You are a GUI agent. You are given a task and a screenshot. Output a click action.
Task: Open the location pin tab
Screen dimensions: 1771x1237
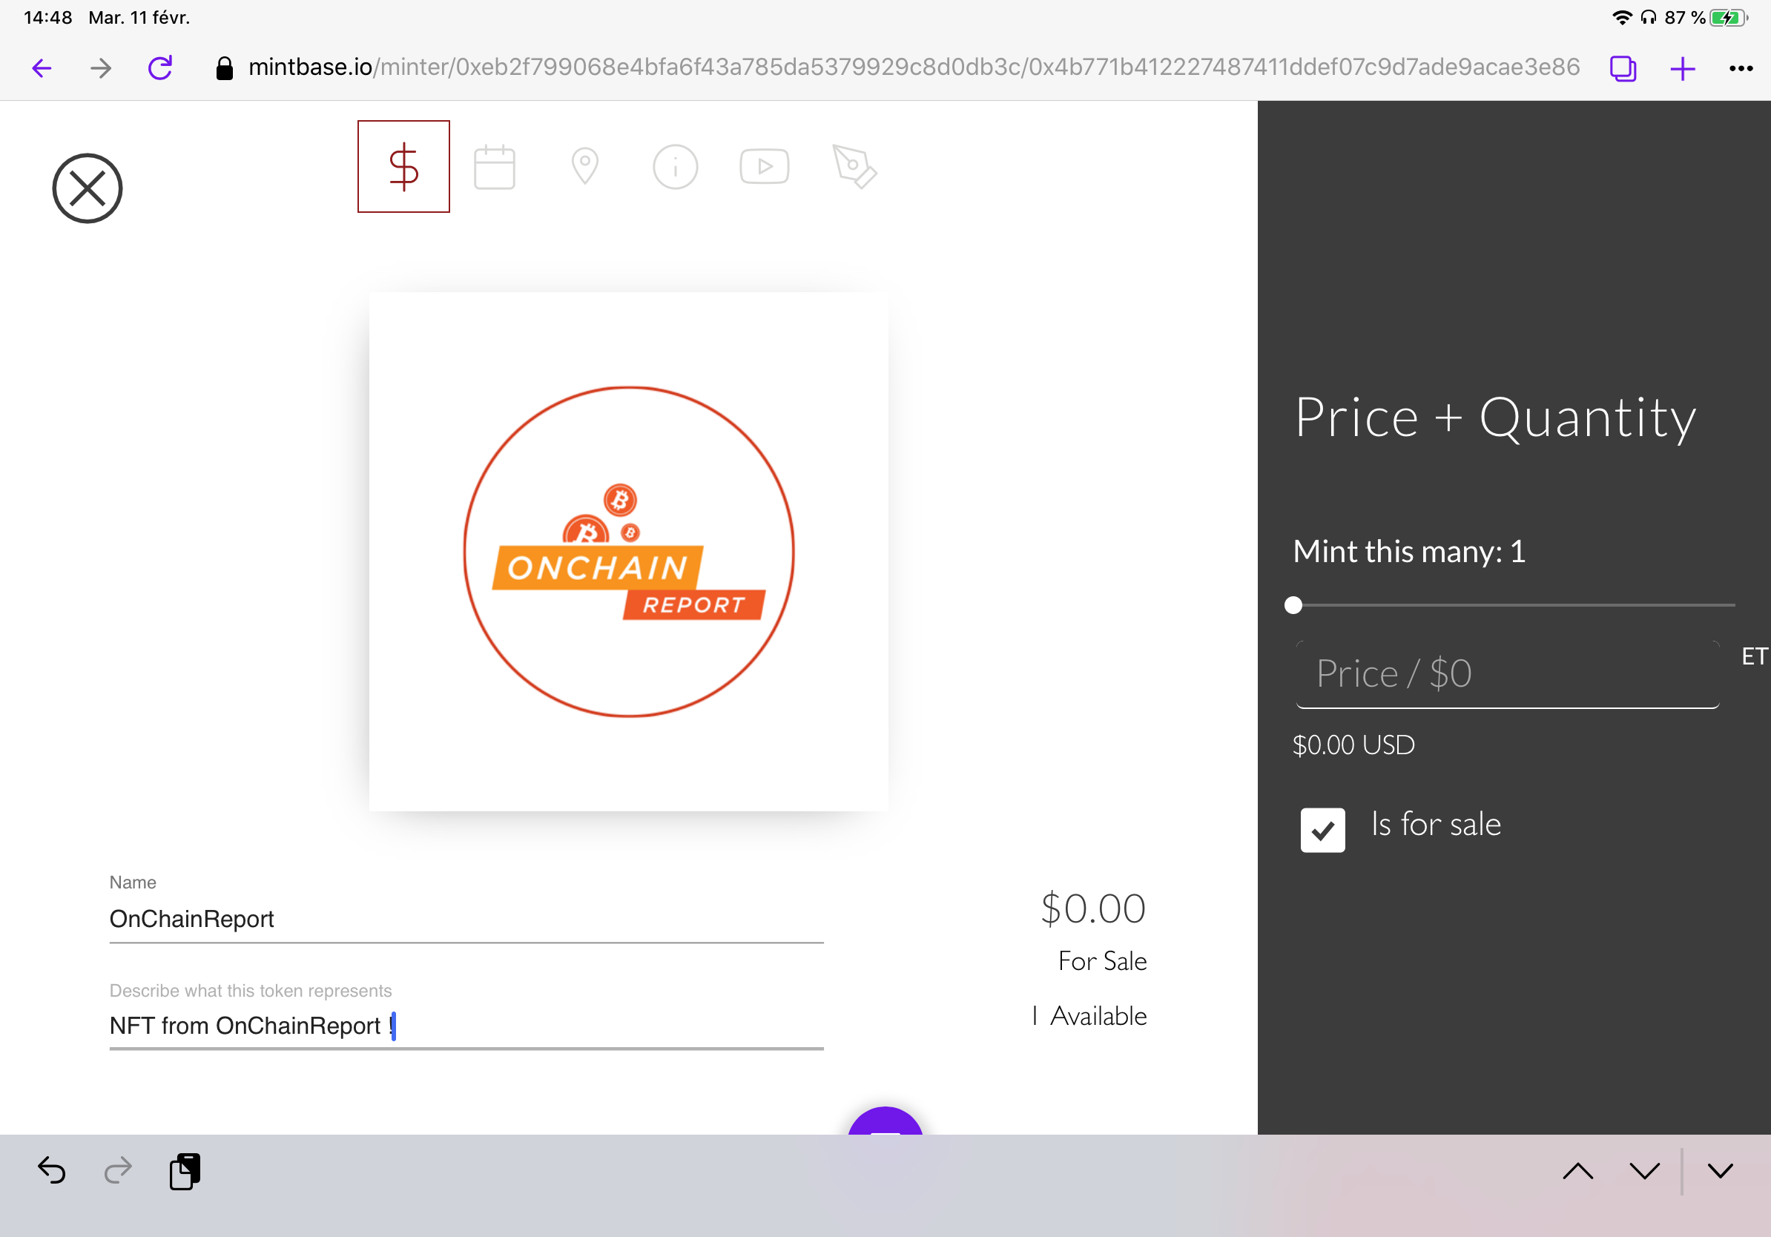click(x=584, y=167)
